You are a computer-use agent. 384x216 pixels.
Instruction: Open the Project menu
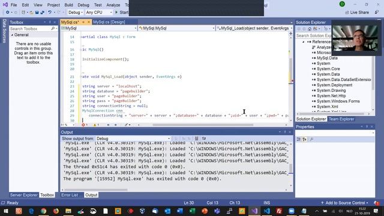coord(53,5)
